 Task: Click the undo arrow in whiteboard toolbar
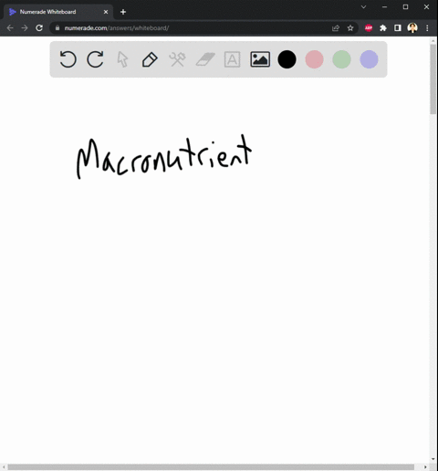68,59
